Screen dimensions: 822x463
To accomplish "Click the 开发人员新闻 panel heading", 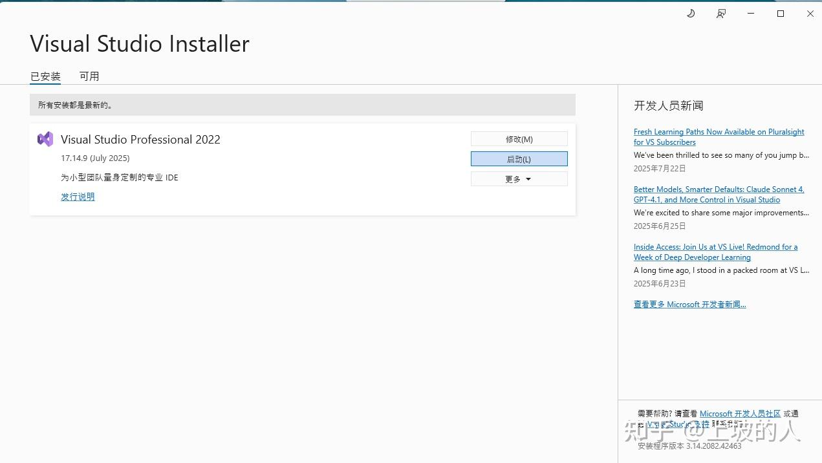I will point(666,105).
